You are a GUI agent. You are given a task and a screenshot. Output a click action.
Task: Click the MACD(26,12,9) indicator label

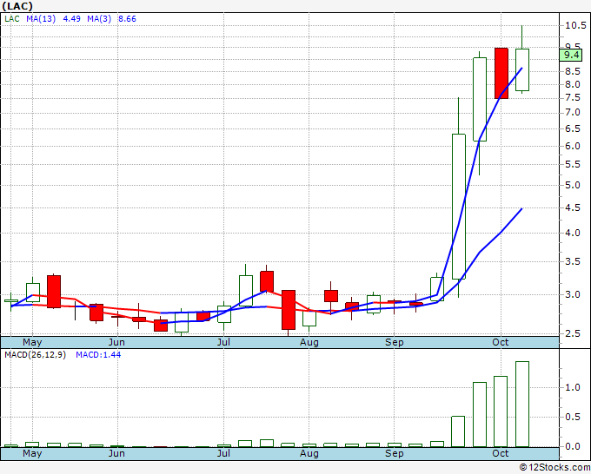click(35, 355)
